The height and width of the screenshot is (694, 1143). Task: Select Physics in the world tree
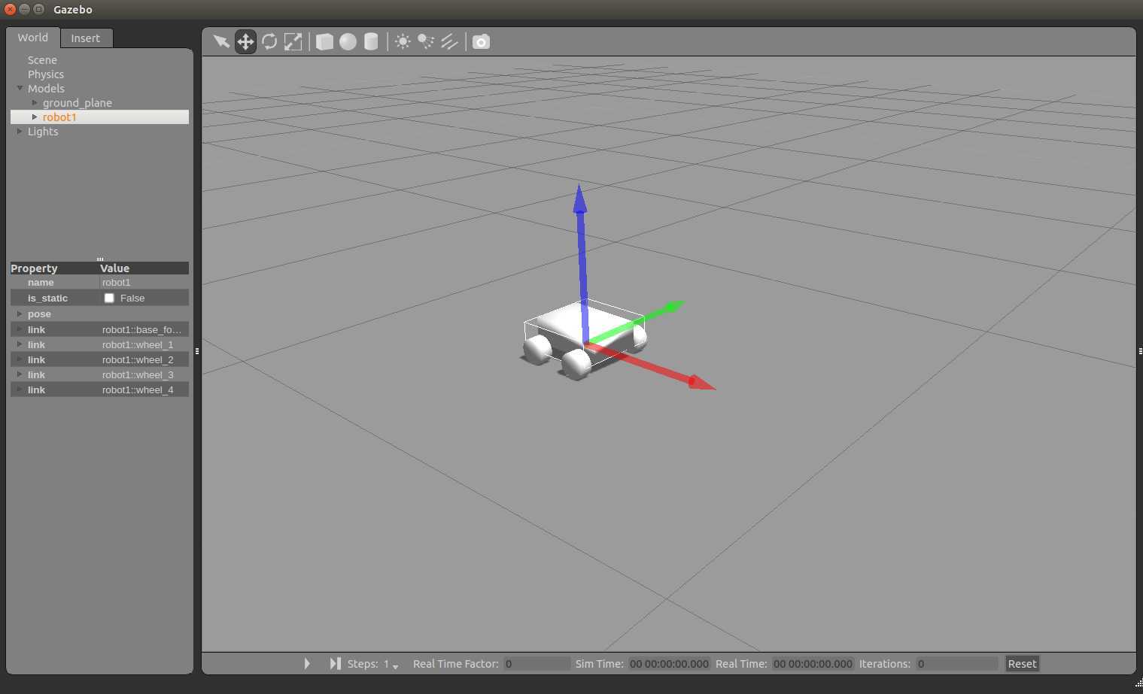coord(46,74)
